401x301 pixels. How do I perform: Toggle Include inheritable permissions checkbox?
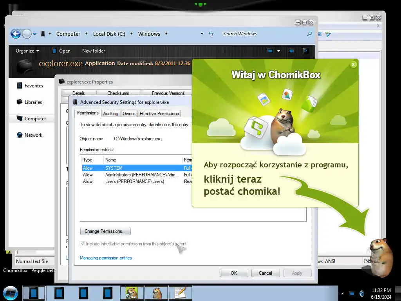[82, 244]
